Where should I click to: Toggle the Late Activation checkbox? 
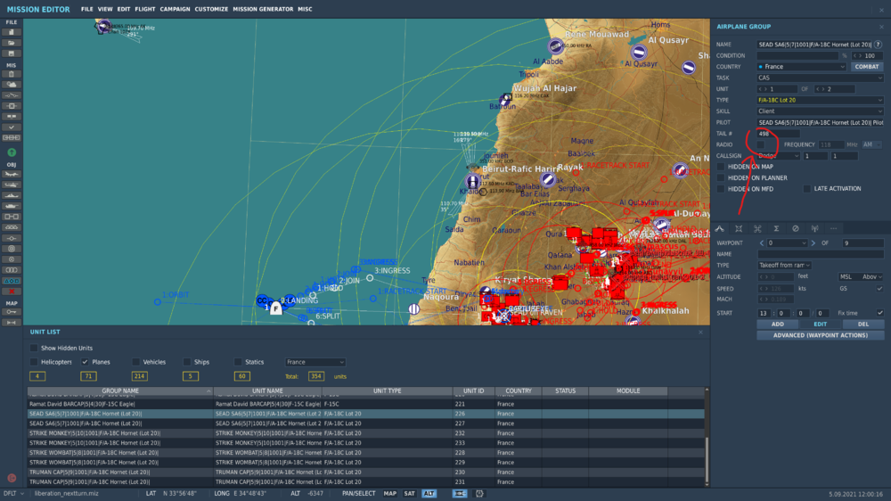tap(807, 189)
